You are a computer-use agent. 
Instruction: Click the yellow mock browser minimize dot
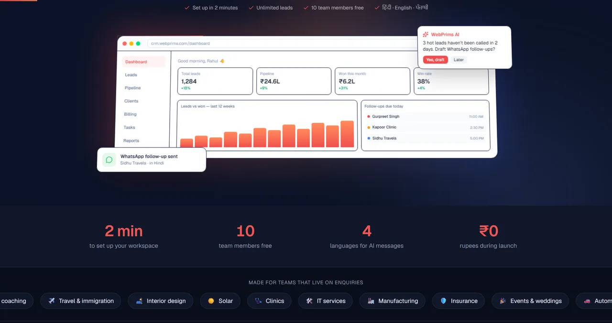click(131, 43)
